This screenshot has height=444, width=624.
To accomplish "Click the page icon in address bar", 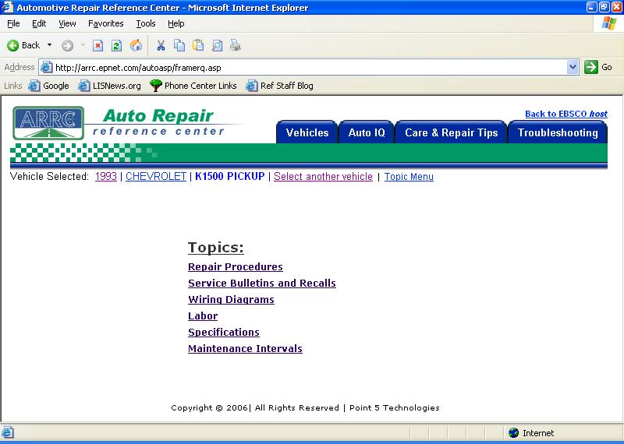I will [47, 67].
